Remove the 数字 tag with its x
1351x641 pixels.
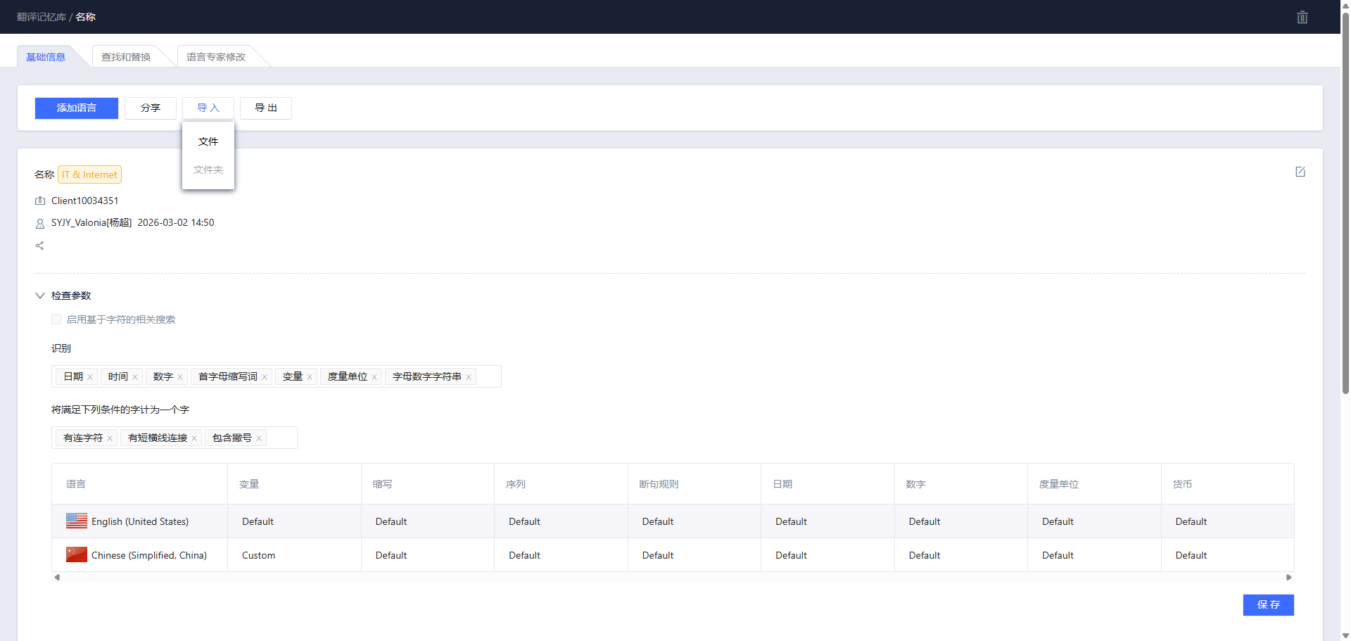pyautogui.click(x=180, y=377)
